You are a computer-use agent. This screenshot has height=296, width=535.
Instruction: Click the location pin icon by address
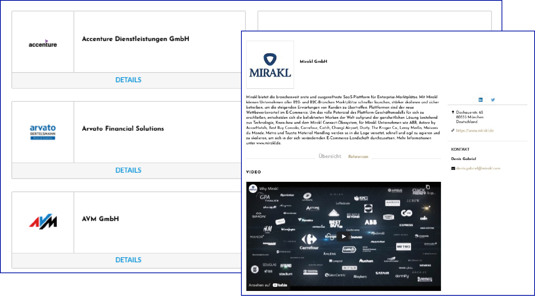(453, 112)
